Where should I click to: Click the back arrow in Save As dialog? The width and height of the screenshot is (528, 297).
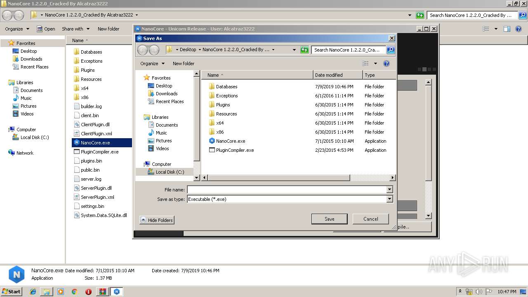(x=142, y=50)
